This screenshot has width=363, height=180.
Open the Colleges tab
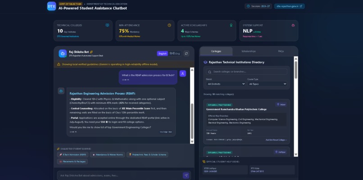(x=216, y=51)
